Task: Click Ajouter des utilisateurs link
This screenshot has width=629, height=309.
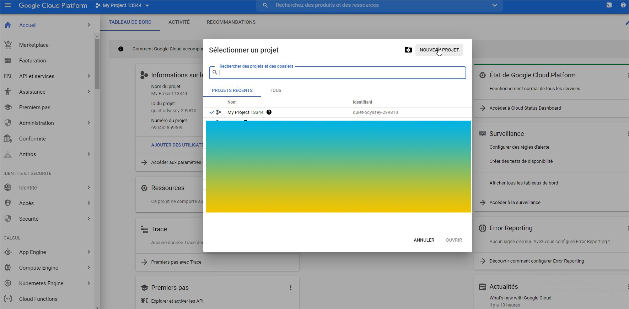Action: (x=177, y=145)
